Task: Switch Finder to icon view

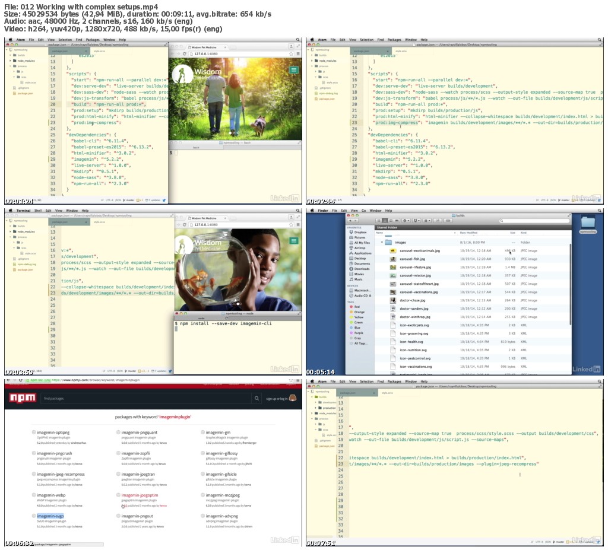Action: (379, 221)
